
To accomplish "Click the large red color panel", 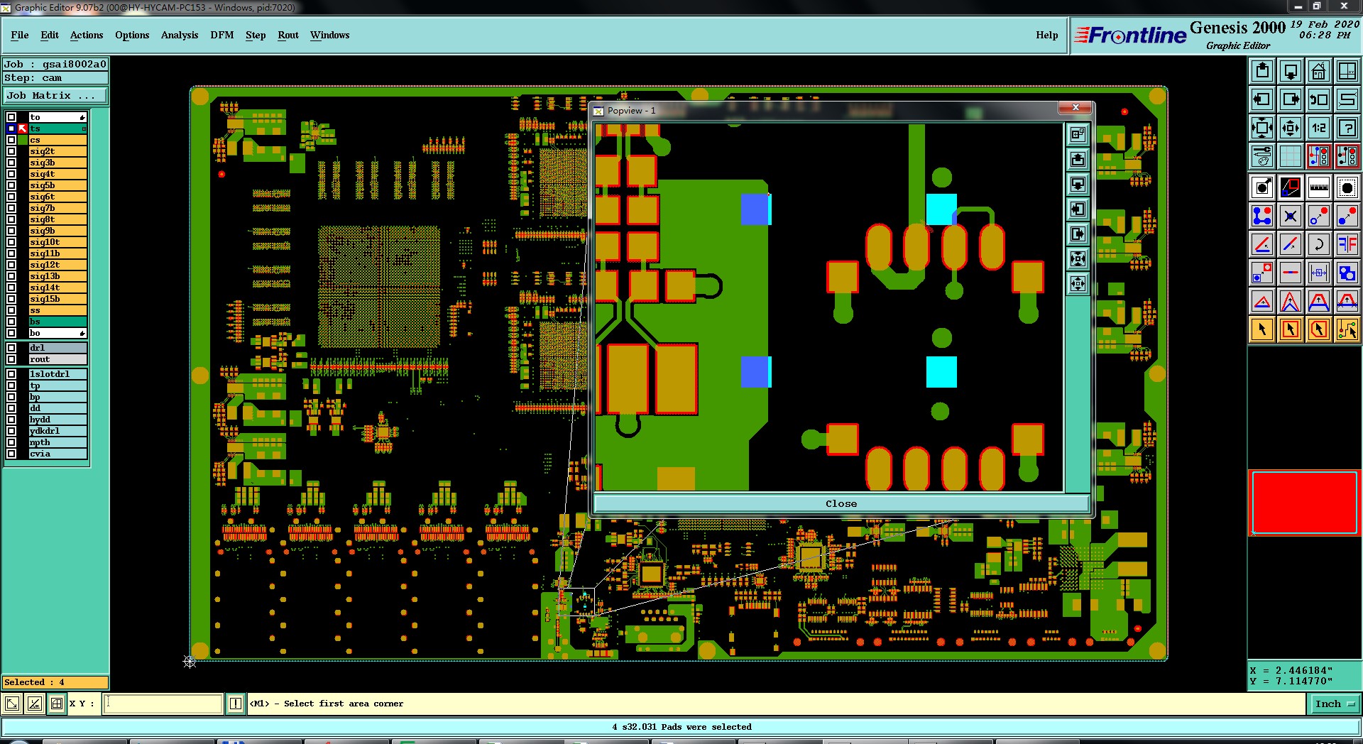I will (1304, 502).
